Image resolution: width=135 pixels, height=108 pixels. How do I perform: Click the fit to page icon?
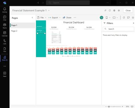click(132, 107)
